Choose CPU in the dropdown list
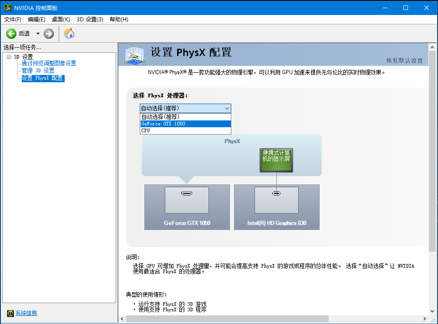Viewport: 438px width, 324px height. (x=185, y=130)
